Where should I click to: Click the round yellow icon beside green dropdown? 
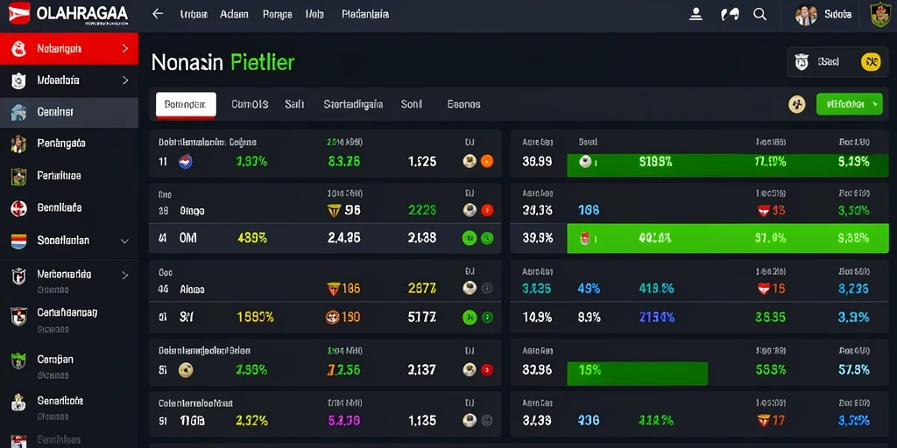coord(797,104)
